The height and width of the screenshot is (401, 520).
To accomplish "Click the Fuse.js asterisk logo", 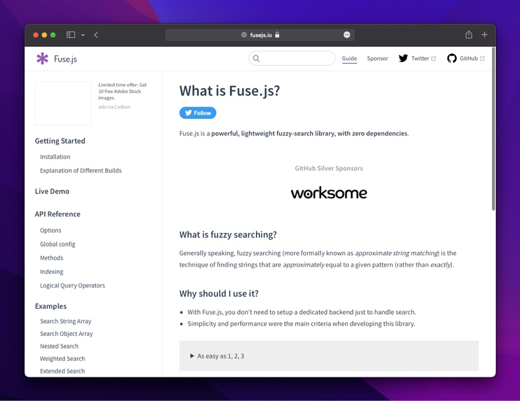I will pos(41,59).
